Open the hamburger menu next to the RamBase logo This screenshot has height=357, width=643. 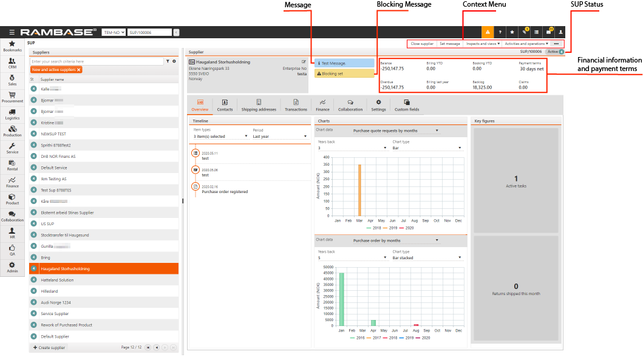[x=12, y=32]
